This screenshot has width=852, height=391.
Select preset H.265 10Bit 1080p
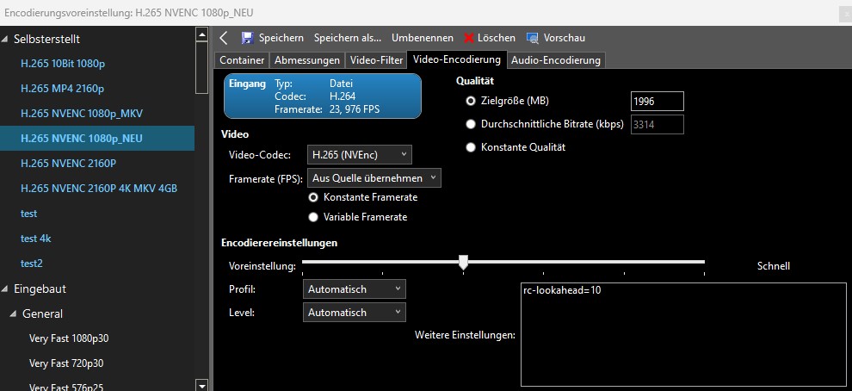tap(63, 64)
